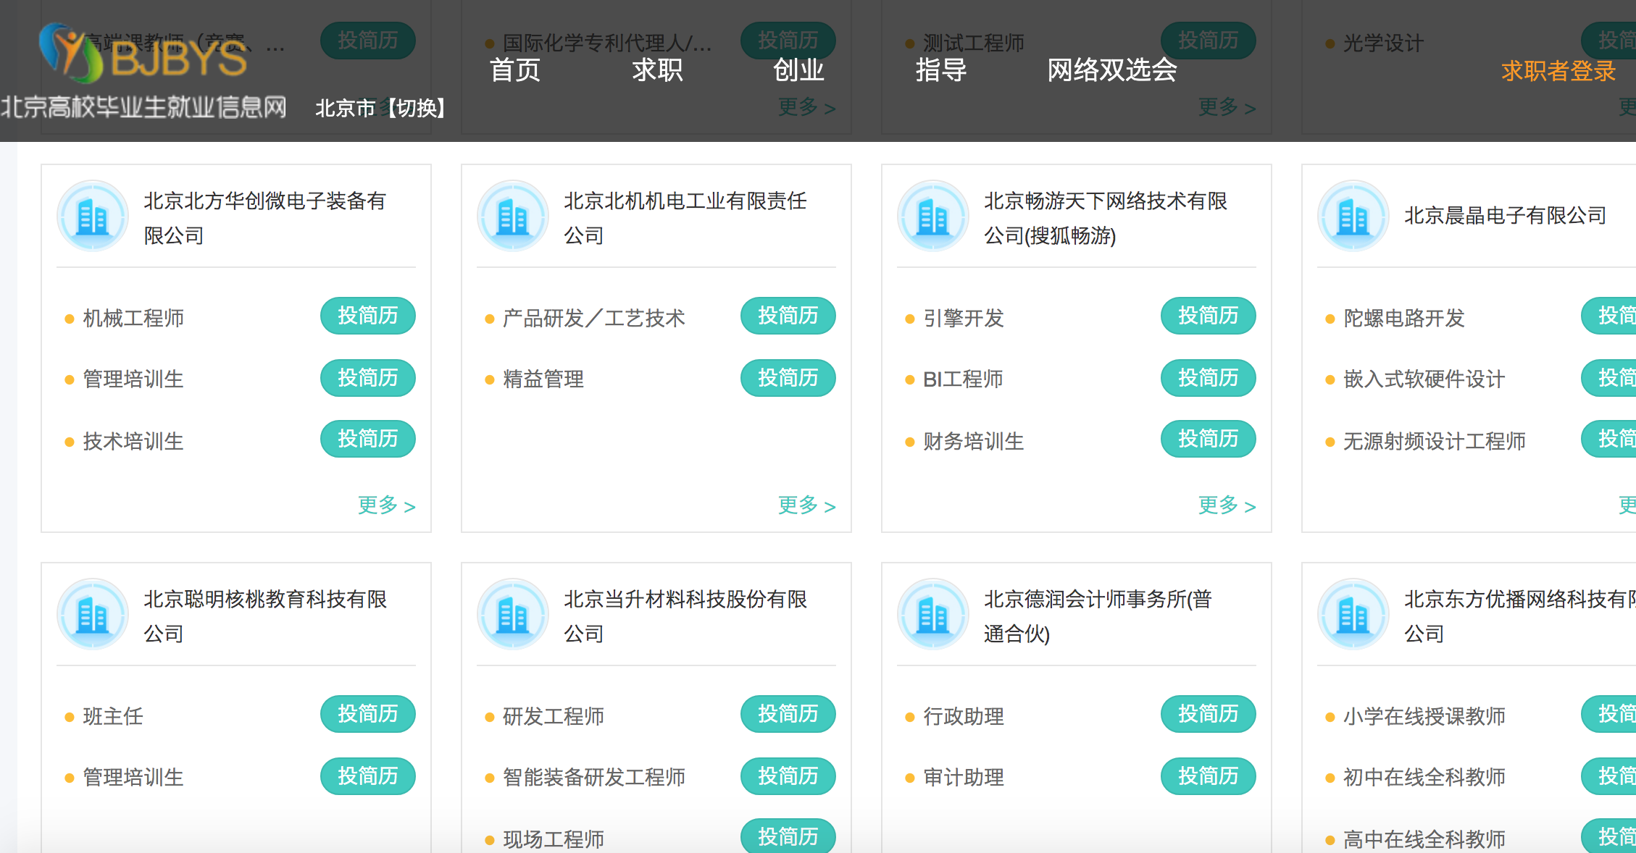Open the 求职 navigation menu item
This screenshot has height=853, width=1636.
[657, 70]
